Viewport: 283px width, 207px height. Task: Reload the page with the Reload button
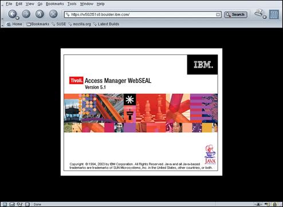coord(40,14)
